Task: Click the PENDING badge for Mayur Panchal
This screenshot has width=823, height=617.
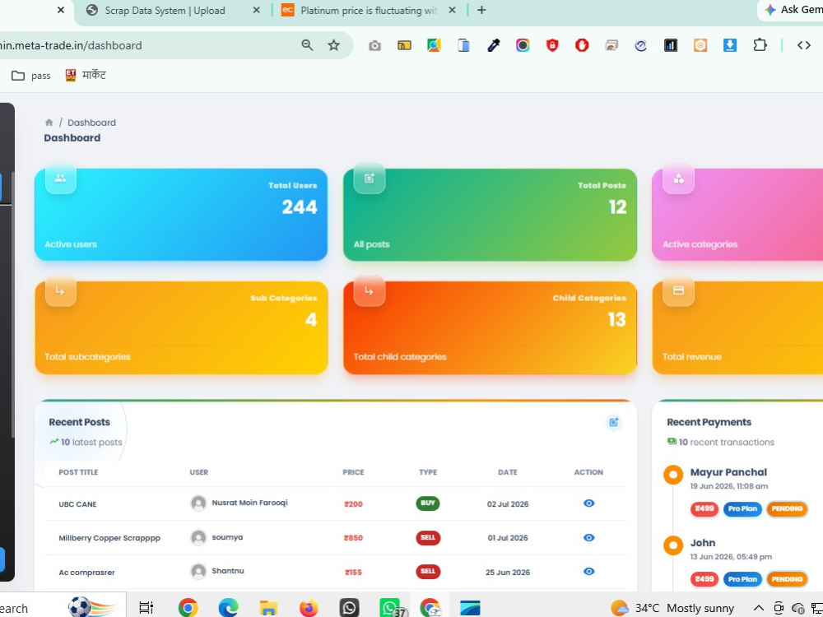Action: point(787,508)
